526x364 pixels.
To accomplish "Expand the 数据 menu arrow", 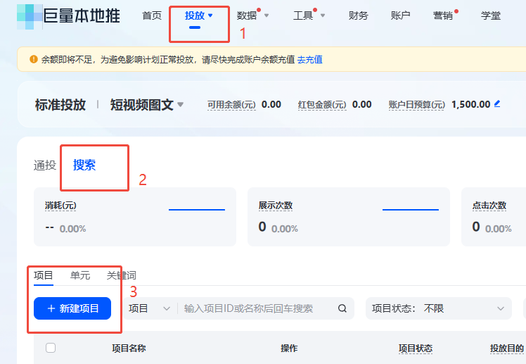I will [x=267, y=15].
